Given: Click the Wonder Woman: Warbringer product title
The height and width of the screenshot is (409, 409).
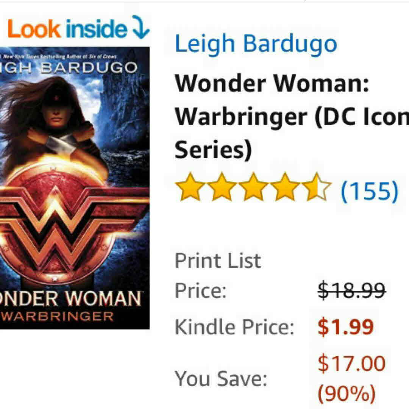Looking at the screenshot, I should [292, 116].
